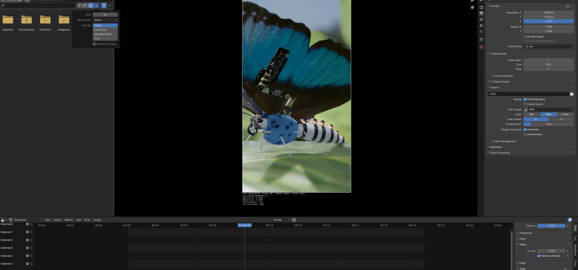Open sequencer View menu
This screenshot has height=270, width=578.
(x=47, y=220)
